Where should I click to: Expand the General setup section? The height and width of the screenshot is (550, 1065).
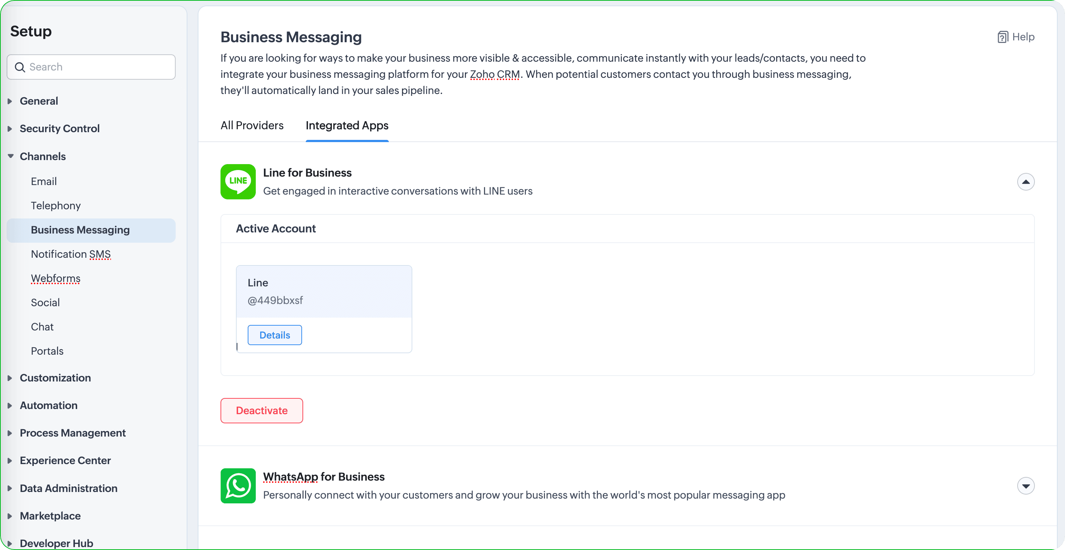click(10, 101)
